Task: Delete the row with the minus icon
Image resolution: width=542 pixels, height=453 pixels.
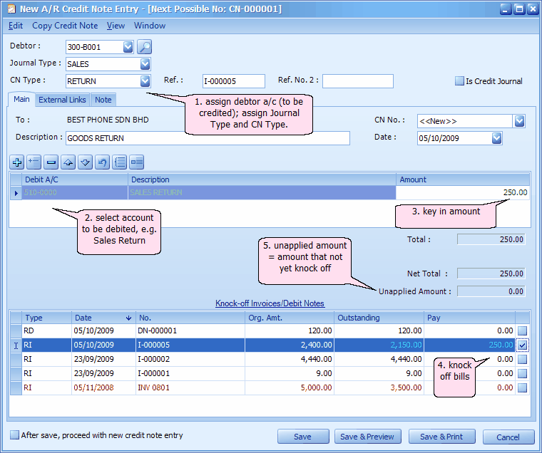Action: click(x=51, y=162)
